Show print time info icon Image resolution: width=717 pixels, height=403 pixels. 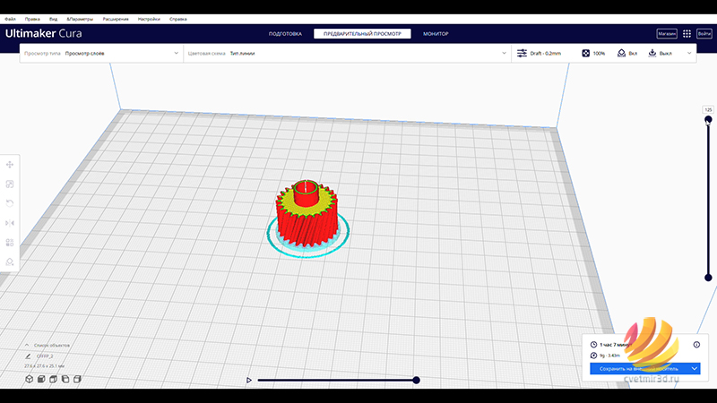coord(696,345)
